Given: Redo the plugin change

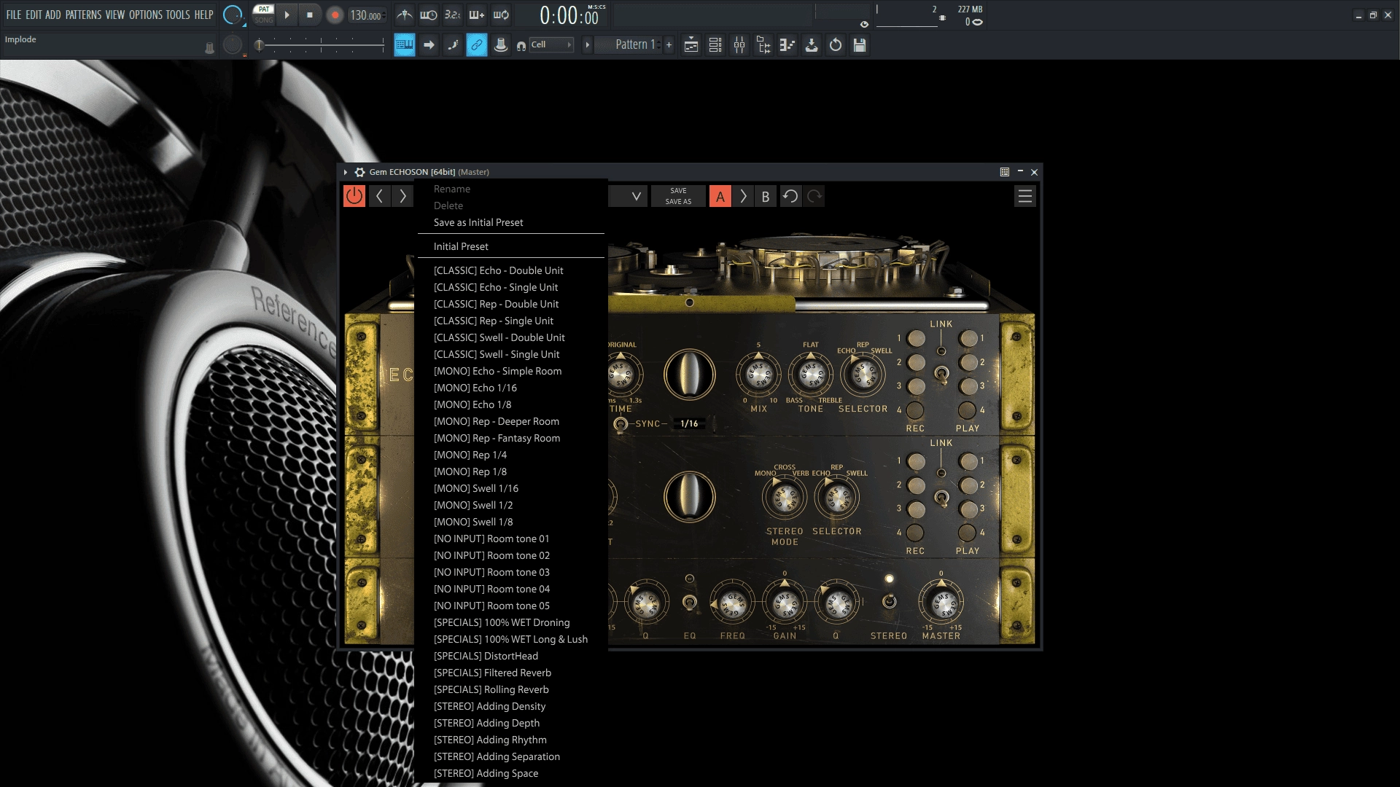Looking at the screenshot, I should [814, 196].
